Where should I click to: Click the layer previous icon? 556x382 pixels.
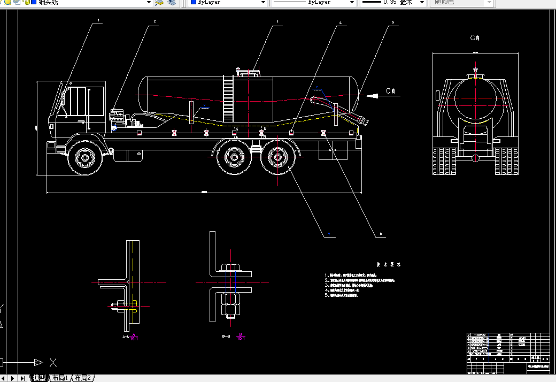pyautogui.click(x=172, y=3)
